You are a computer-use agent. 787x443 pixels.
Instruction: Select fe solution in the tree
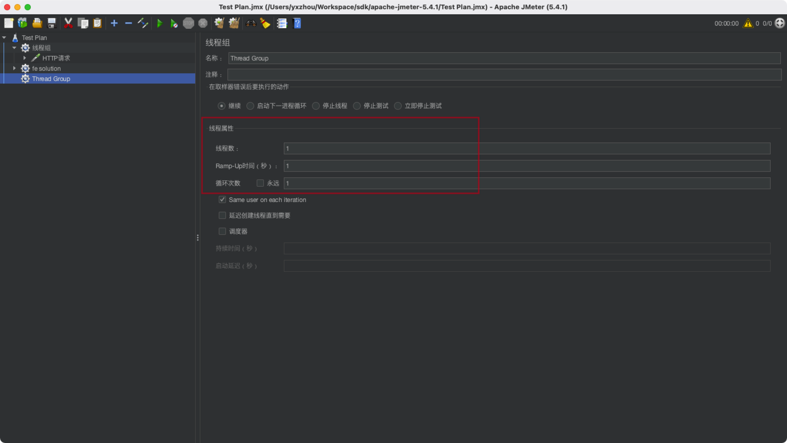coord(46,68)
